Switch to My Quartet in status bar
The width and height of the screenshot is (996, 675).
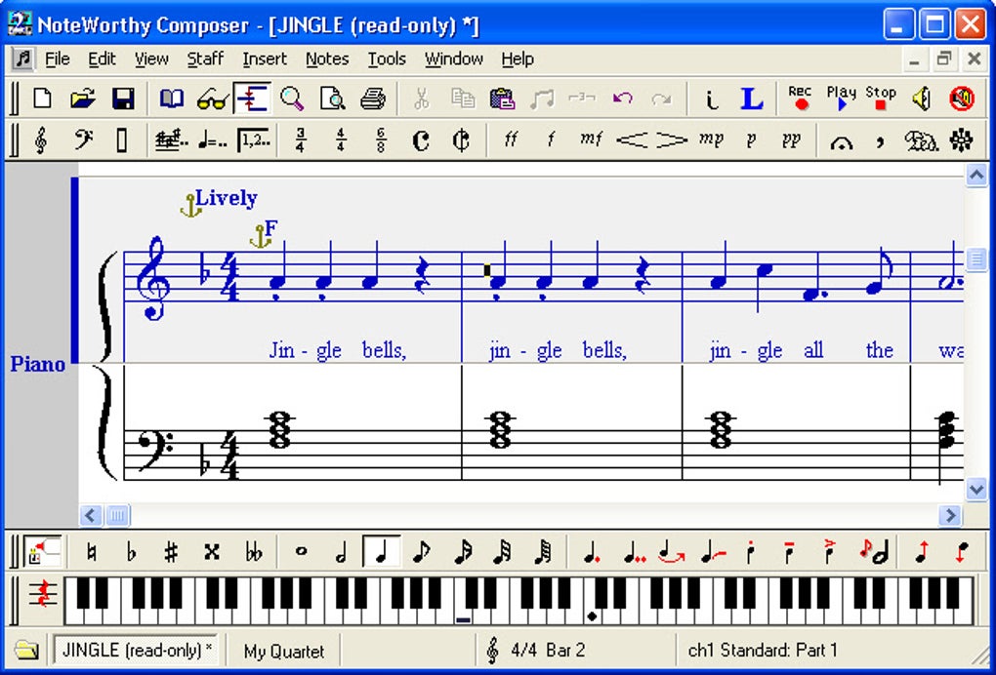tap(283, 651)
